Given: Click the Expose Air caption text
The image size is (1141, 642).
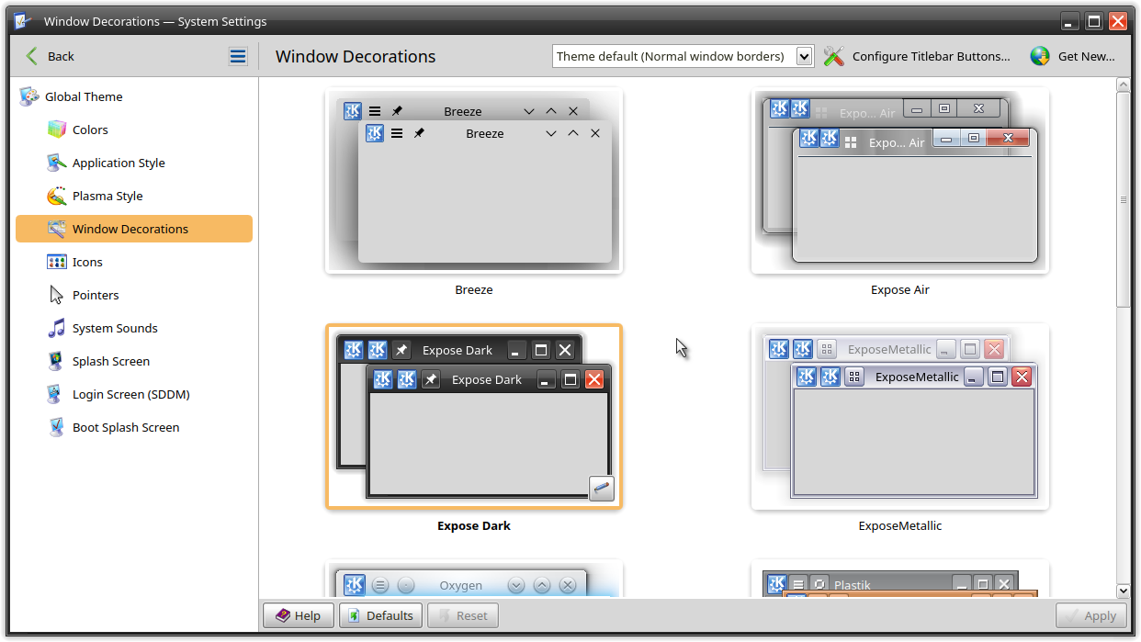Looking at the screenshot, I should coord(900,289).
